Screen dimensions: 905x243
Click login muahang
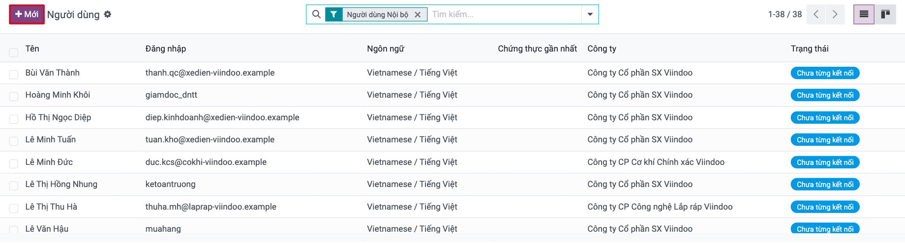pos(163,229)
